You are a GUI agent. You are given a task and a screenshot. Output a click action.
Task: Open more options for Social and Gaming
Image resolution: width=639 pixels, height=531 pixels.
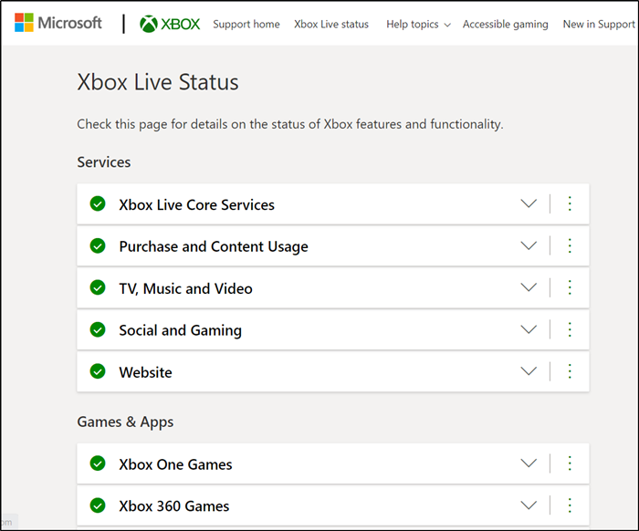click(x=571, y=329)
